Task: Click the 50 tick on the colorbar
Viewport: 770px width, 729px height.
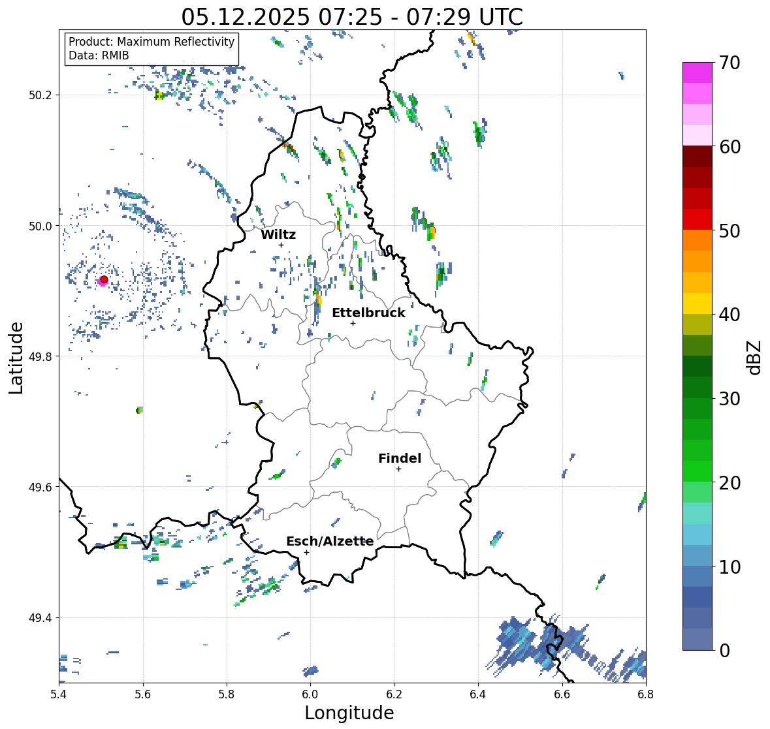Action: click(730, 230)
